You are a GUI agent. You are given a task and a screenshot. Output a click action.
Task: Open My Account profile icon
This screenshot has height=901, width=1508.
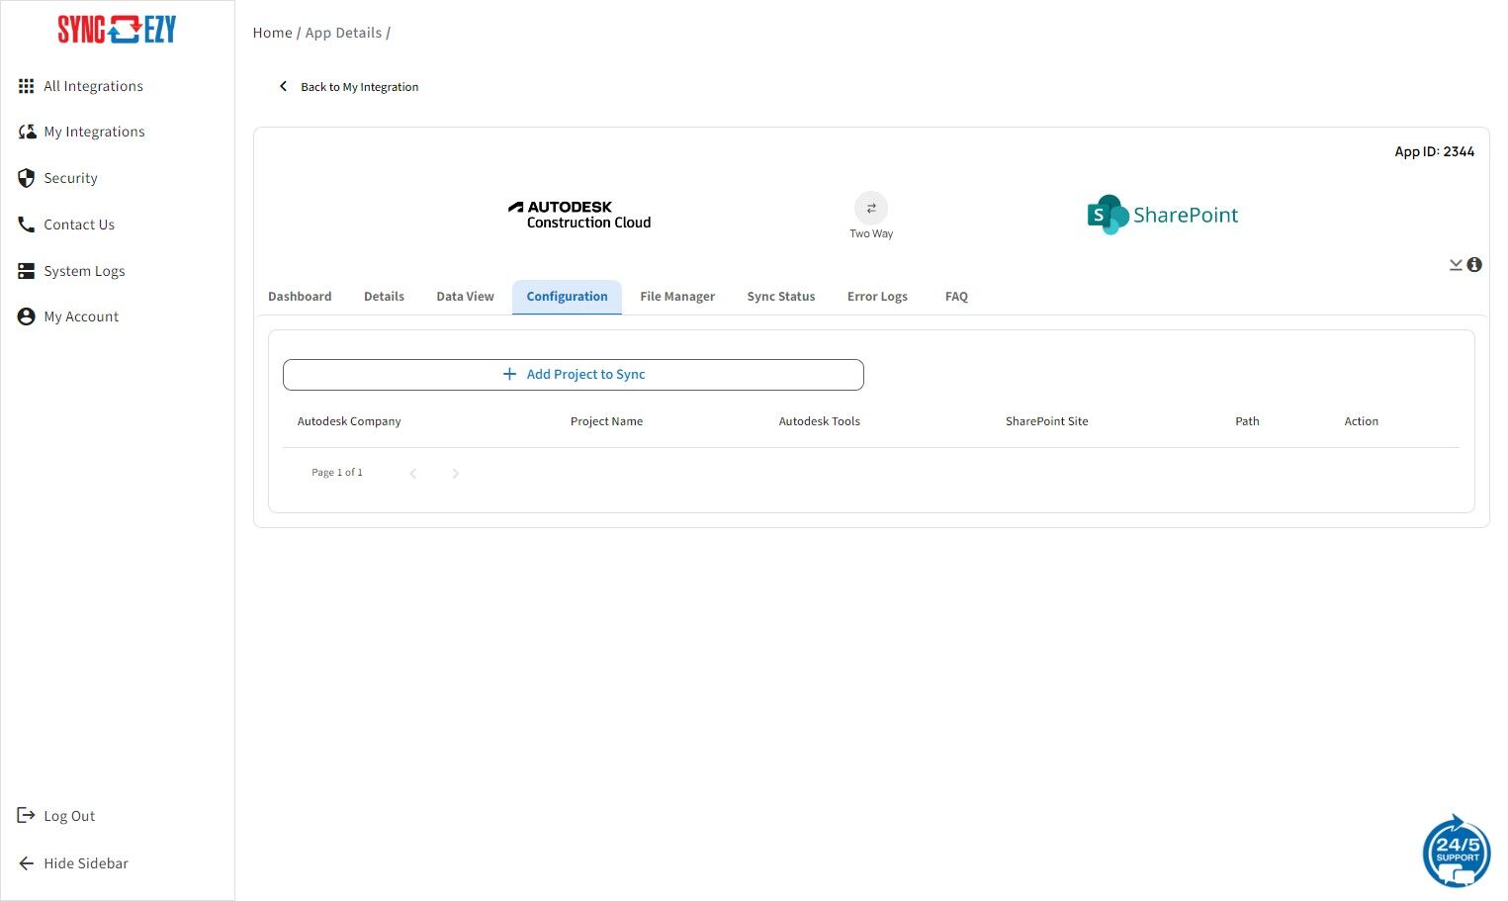pyautogui.click(x=27, y=316)
